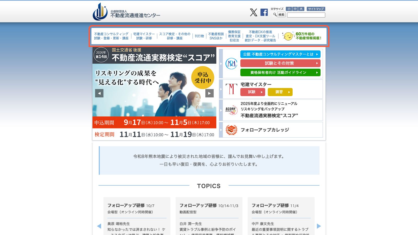Image resolution: width=418 pixels, height=235 pixels.
Task: Go to next TOPICS cards arrow
Action: (x=319, y=226)
